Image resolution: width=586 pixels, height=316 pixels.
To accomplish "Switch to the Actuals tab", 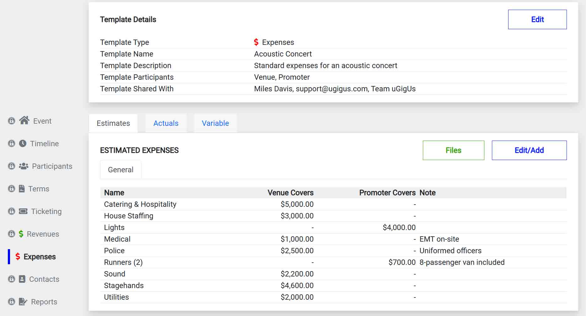I will [x=166, y=123].
